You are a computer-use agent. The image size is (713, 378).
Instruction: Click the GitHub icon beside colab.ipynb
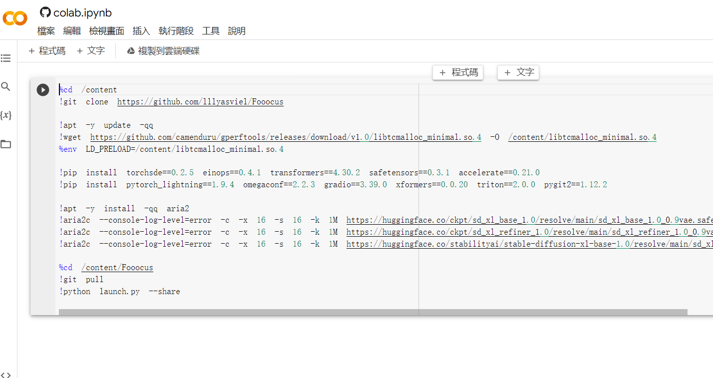[45, 12]
